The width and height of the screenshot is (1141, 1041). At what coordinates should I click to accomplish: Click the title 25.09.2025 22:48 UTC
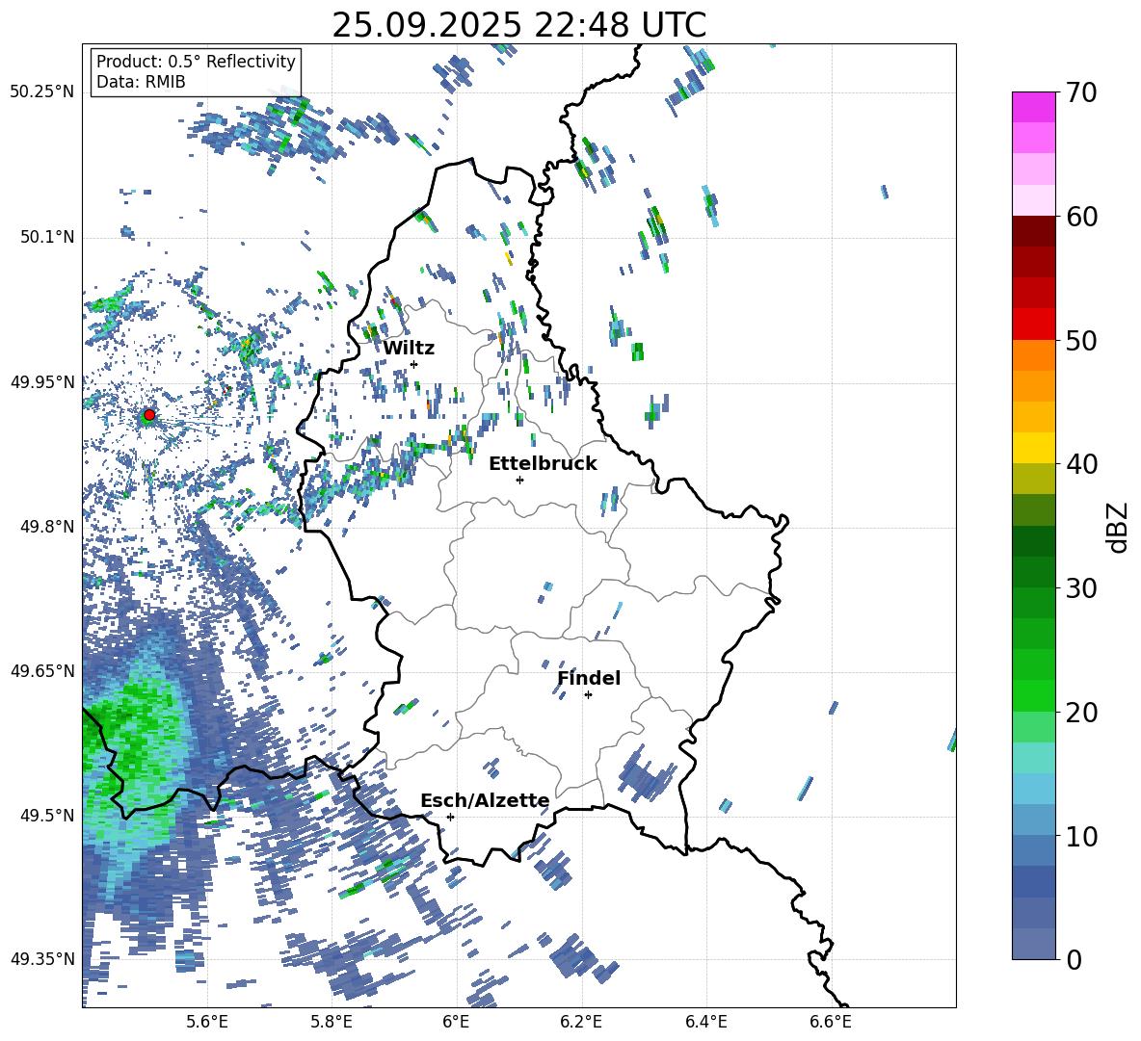(x=518, y=25)
